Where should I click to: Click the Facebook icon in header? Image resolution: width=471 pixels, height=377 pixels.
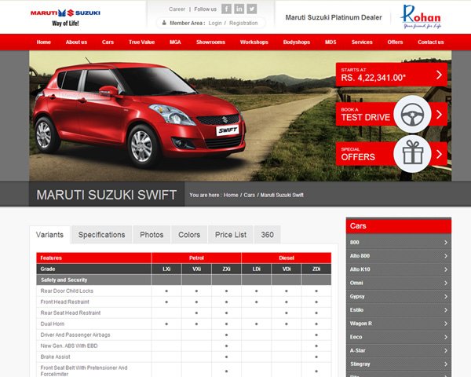pos(226,9)
